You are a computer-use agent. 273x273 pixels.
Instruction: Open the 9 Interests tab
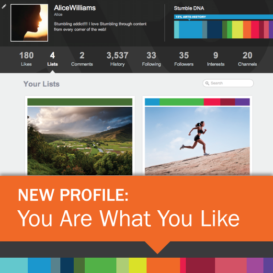[x=216, y=59]
